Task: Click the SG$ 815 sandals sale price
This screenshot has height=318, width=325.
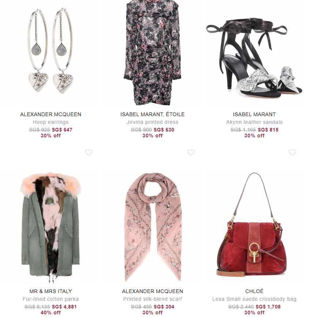Action: (x=268, y=130)
